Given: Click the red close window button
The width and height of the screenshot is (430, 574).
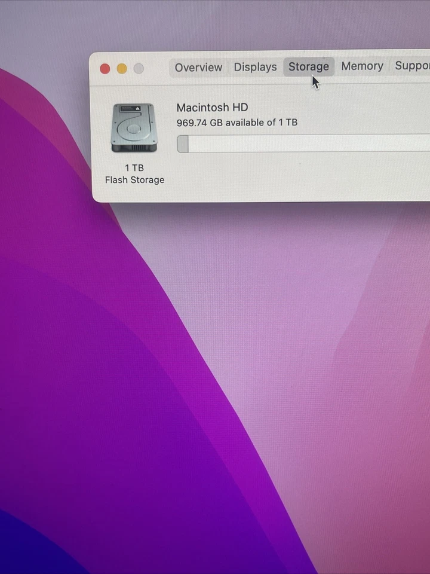Looking at the screenshot, I should coord(105,69).
